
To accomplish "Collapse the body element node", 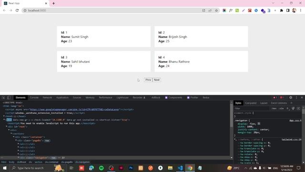I will coord(4,119).
